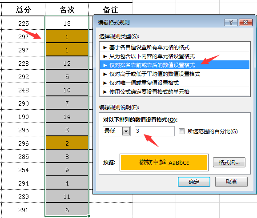Select rank cell 14
The height and width of the screenshot is (218, 257).
point(67,116)
